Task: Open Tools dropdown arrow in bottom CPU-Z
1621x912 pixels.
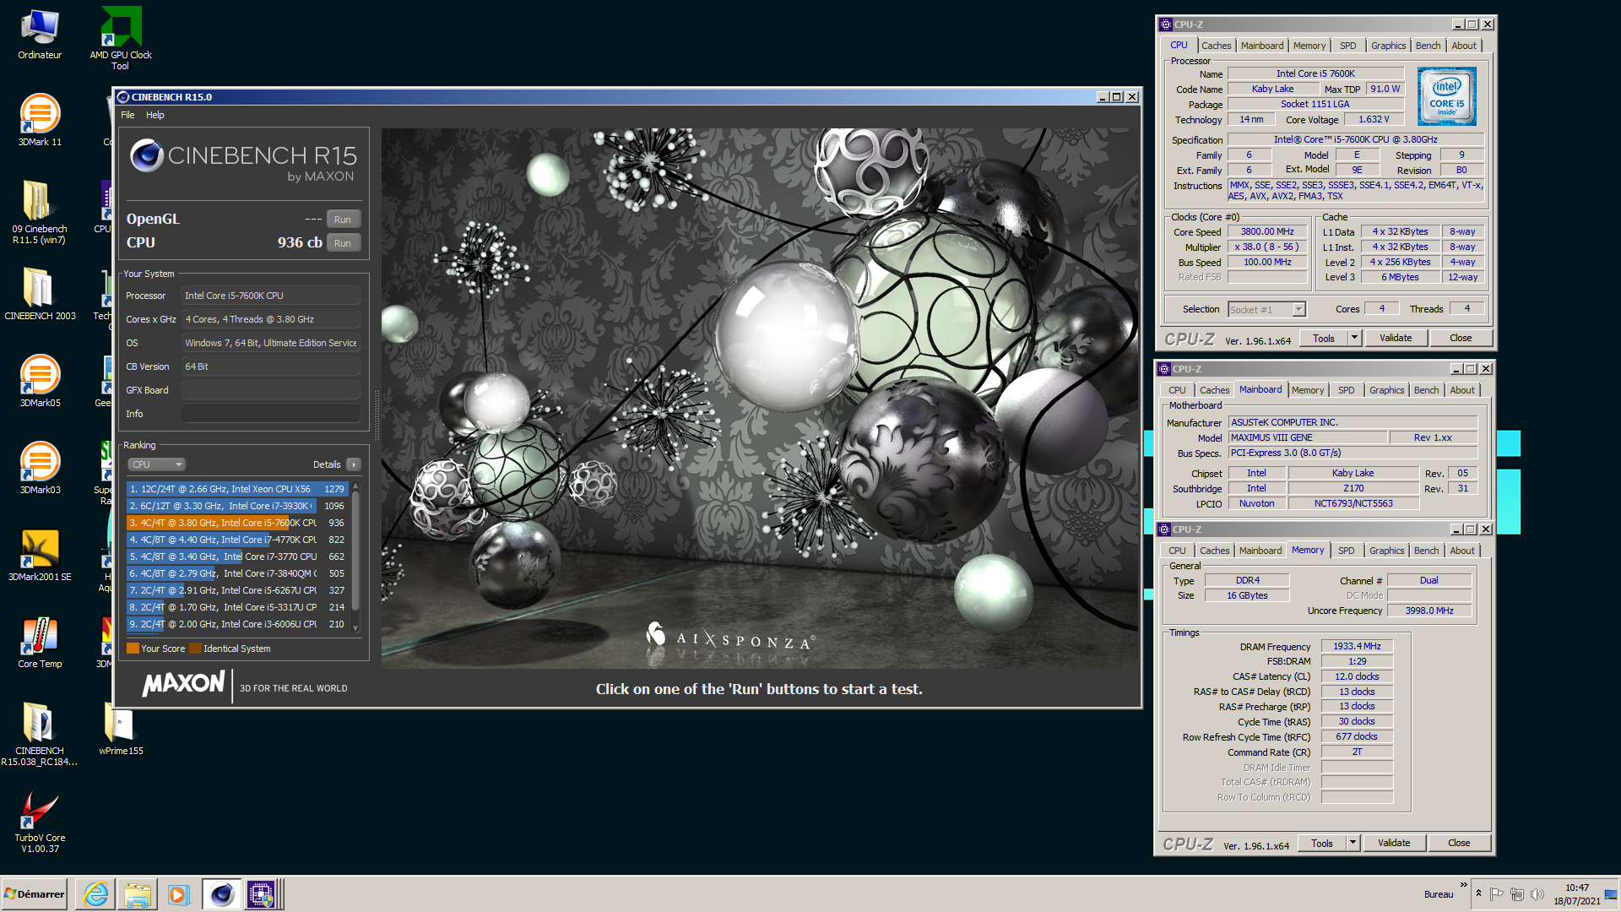Action: tap(1353, 843)
